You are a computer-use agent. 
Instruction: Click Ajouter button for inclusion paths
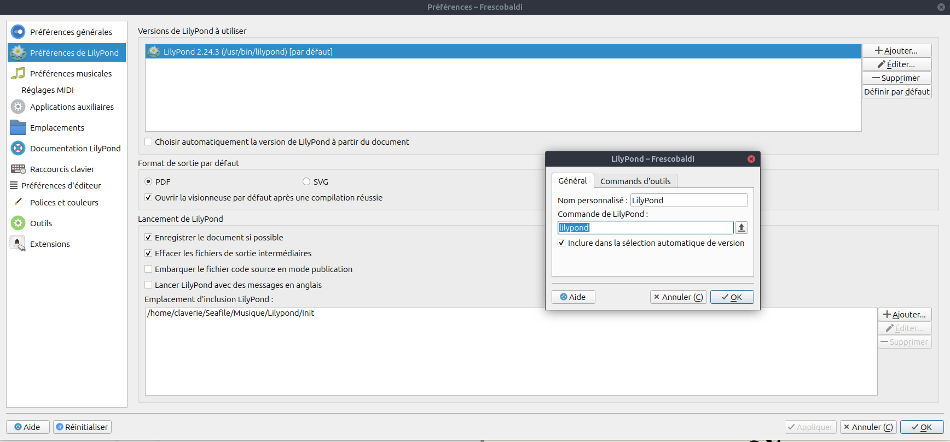tap(905, 315)
